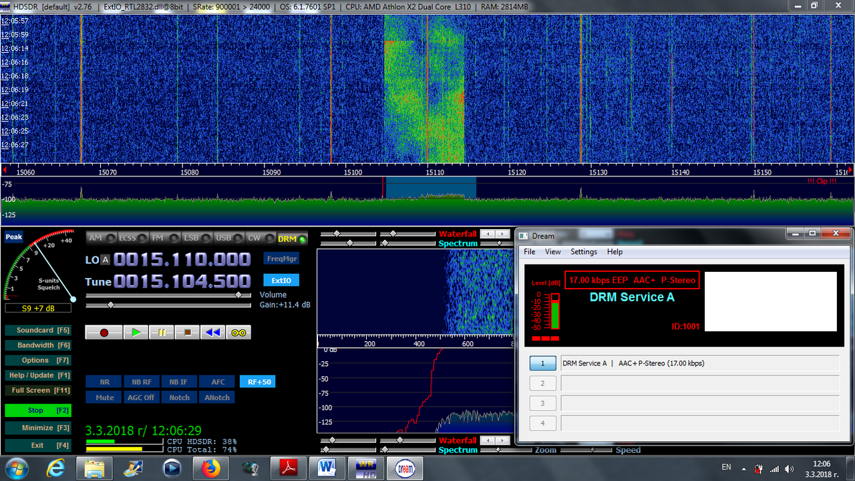Open View menu in Dream window
The width and height of the screenshot is (855, 481).
(x=553, y=252)
